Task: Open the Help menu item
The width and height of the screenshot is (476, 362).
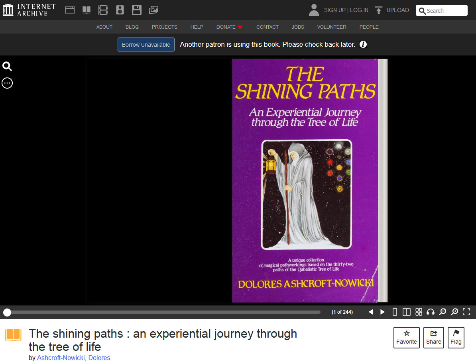Action: [x=197, y=27]
